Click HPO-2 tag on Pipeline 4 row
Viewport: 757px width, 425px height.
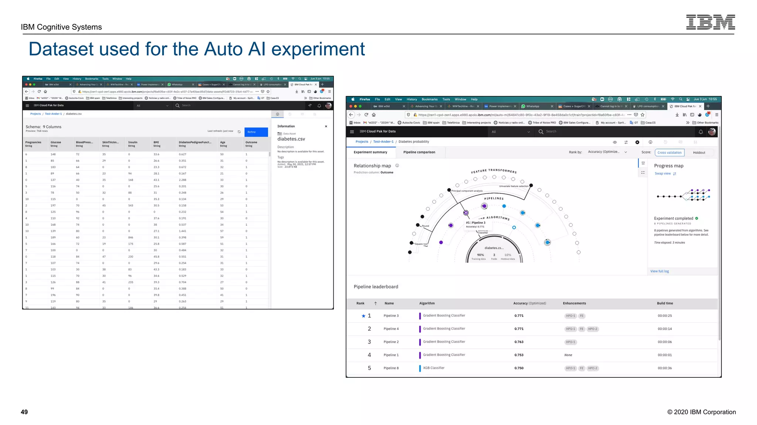593,329
